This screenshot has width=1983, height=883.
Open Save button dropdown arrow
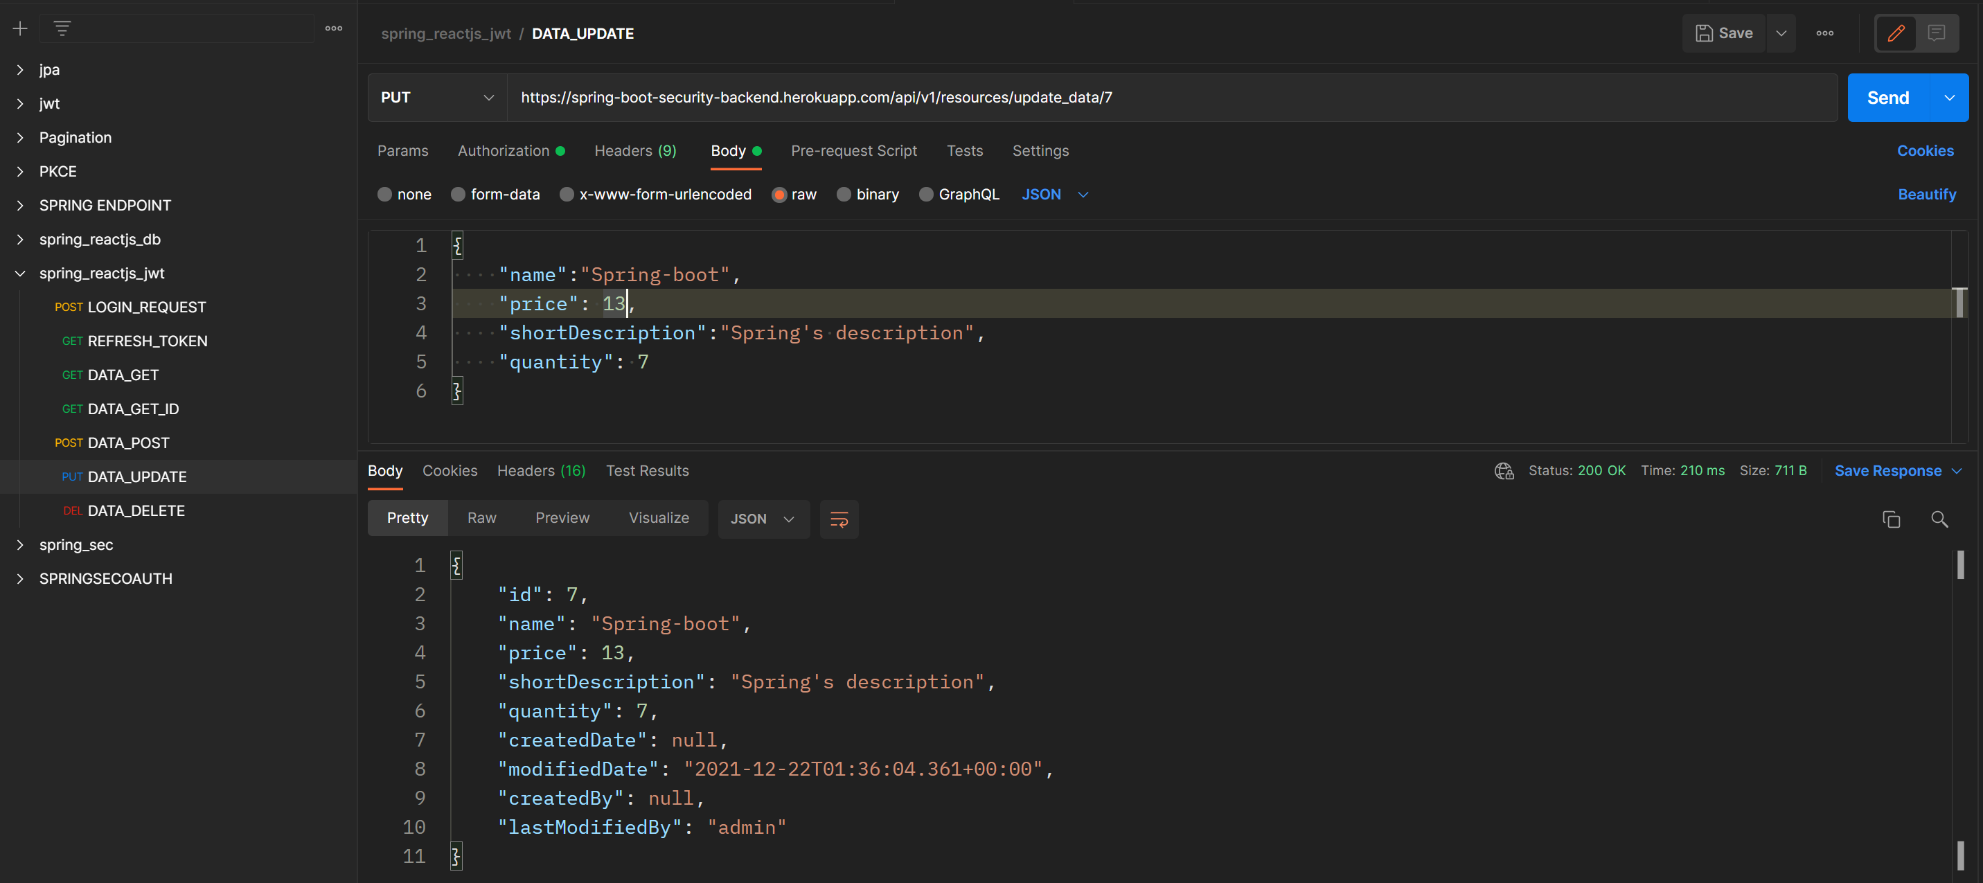click(1781, 33)
